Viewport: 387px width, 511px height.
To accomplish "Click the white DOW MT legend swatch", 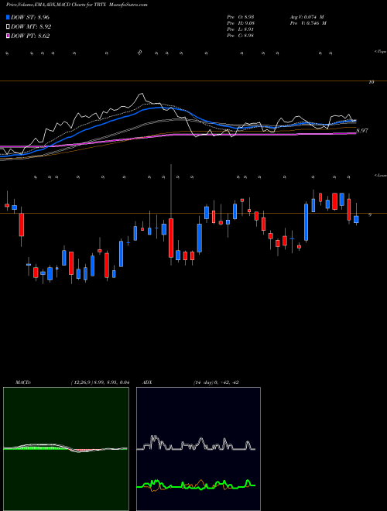I will click(x=8, y=27).
